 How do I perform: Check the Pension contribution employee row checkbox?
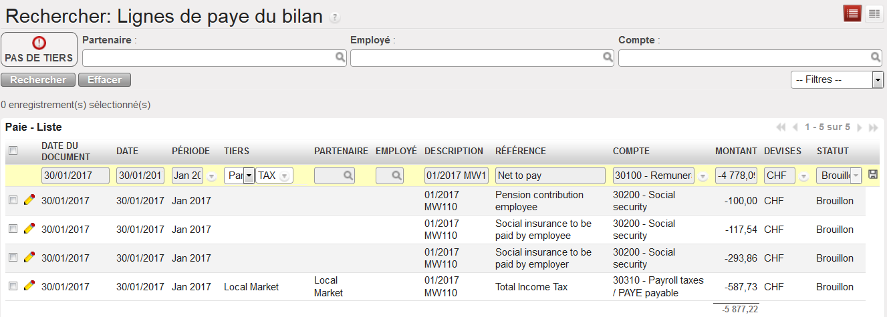tap(13, 200)
